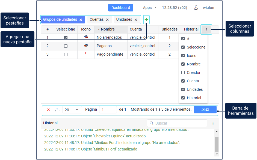This screenshot has width=257, height=160.
Task: Open the Apps dropdown
Action: (149, 8)
